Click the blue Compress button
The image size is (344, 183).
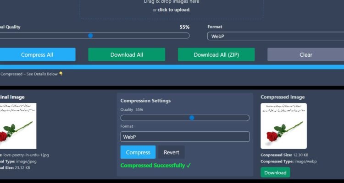point(138,152)
